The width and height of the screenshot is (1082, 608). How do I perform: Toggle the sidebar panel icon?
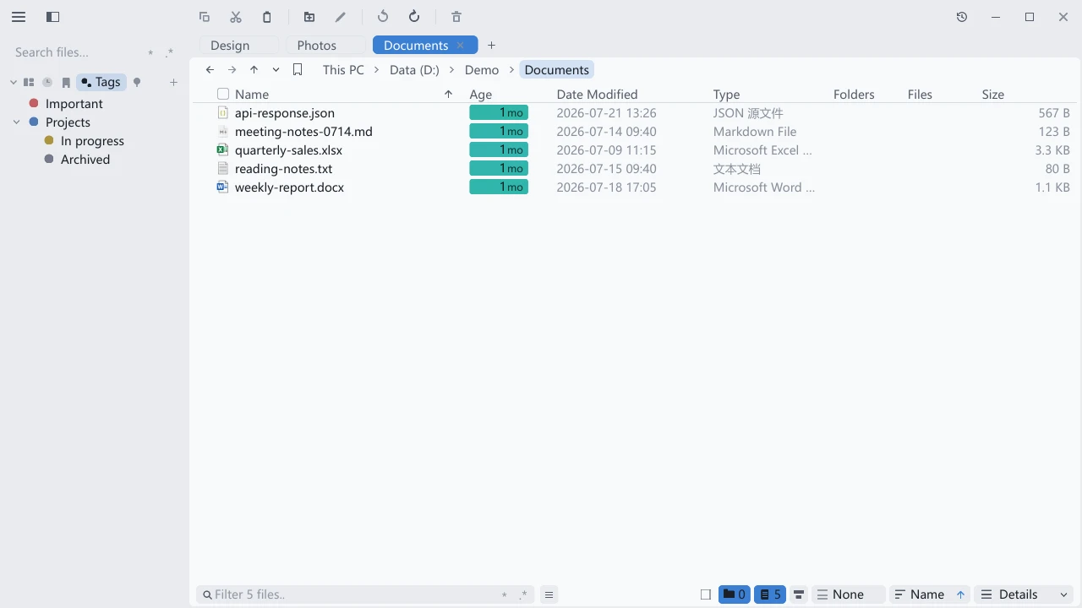(x=52, y=17)
